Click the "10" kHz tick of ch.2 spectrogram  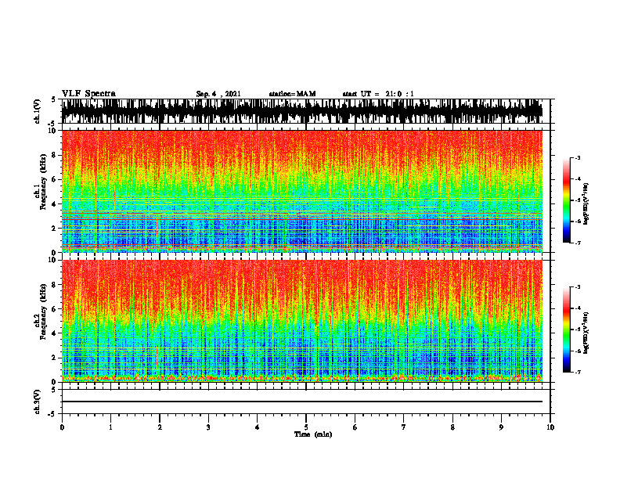point(52,261)
